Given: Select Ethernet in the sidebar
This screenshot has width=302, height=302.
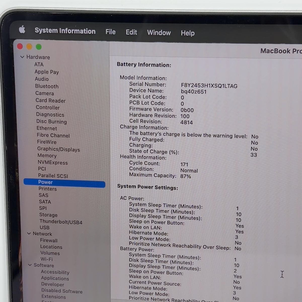Looking at the screenshot, I should [47, 128].
